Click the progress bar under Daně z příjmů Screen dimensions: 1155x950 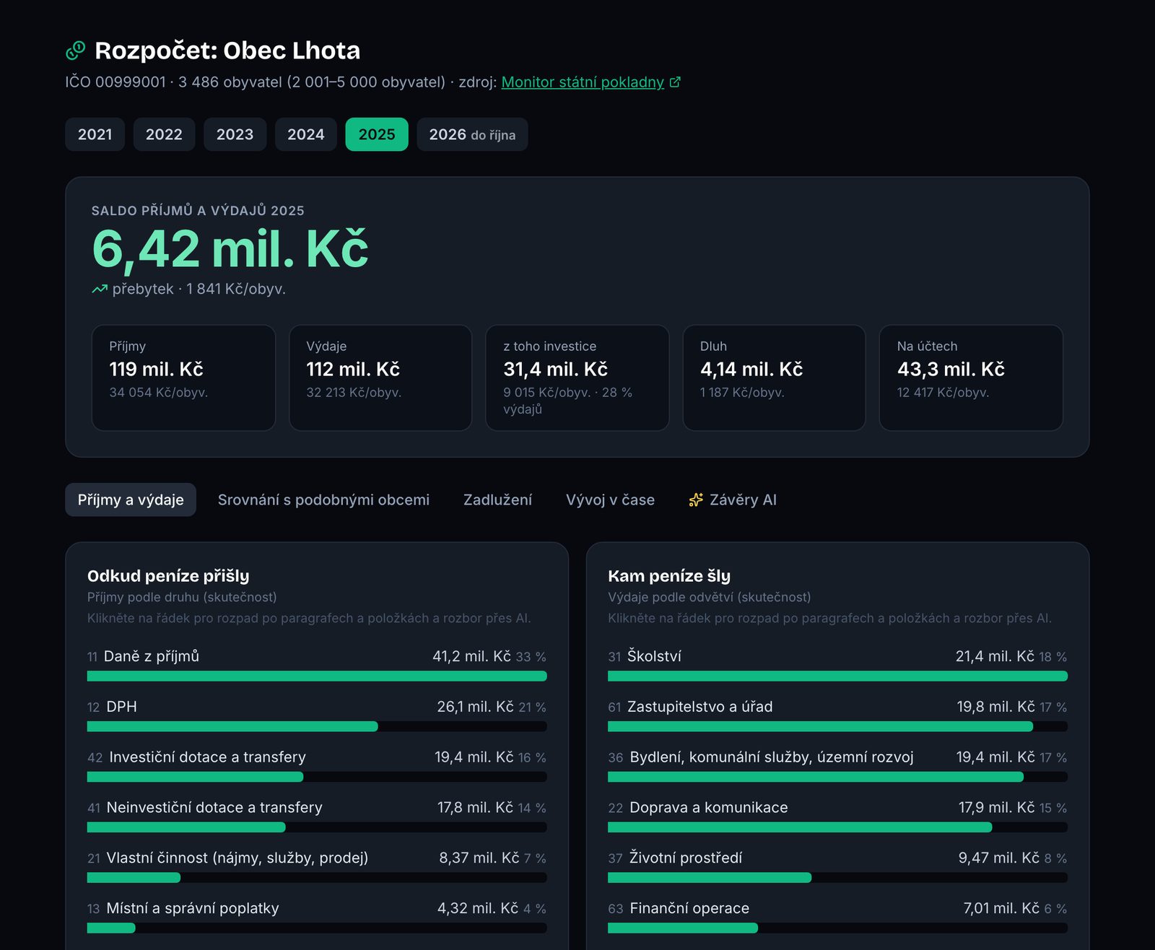point(317,676)
